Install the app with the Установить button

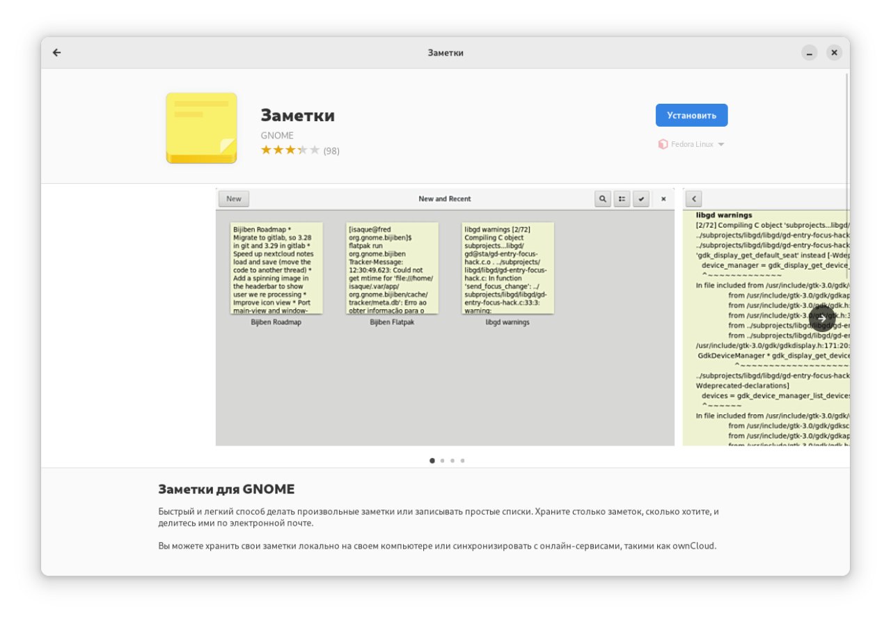coord(691,116)
